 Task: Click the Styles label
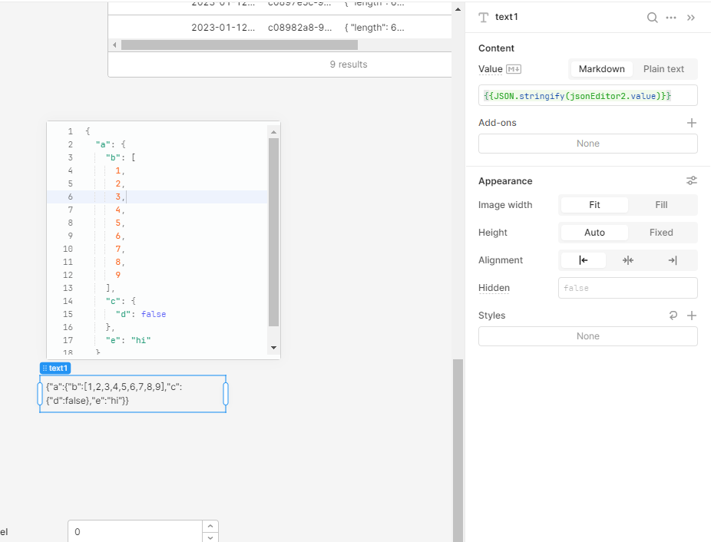point(491,316)
